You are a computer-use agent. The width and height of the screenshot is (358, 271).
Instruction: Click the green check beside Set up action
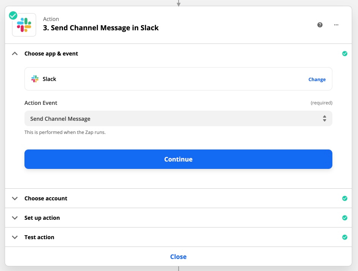pyautogui.click(x=344, y=218)
